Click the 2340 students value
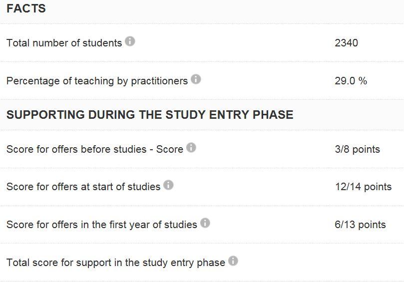This screenshot has height=282, width=404. click(x=346, y=43)
